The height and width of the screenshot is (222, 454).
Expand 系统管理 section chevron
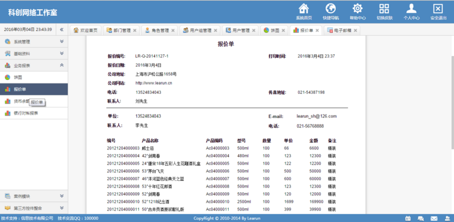[x=62, y=41]
